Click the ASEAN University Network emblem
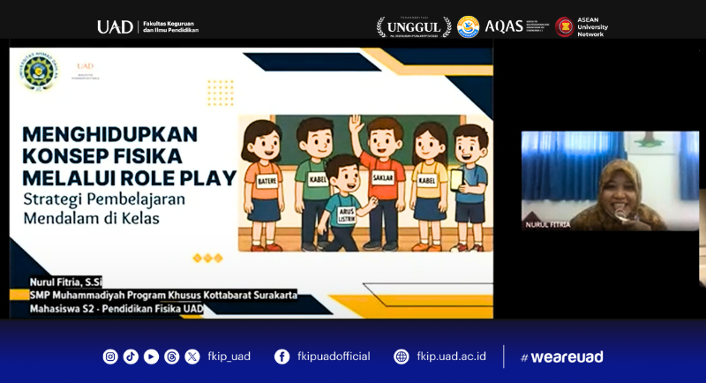 (565, 27)
